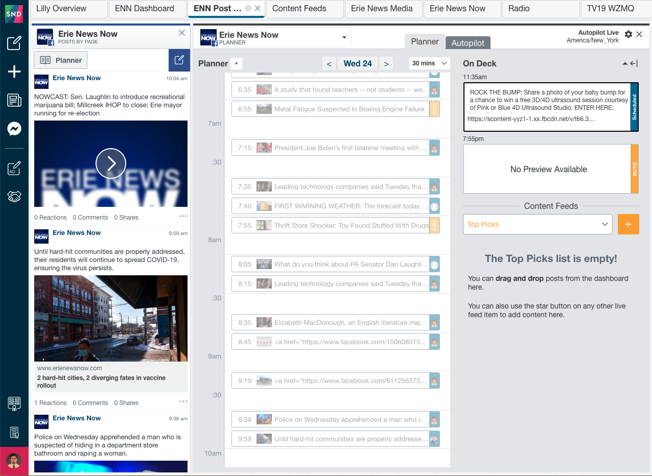Image resolution: width=652 pixels, height=476 pixels.
Task: Go to next day in planner
Action: pyautogui.click(x=386, y=63)
